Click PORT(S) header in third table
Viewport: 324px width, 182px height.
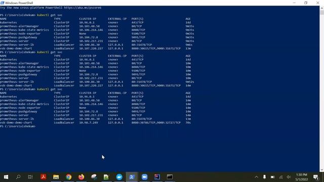pyautogui.click(x=137, y=93)
